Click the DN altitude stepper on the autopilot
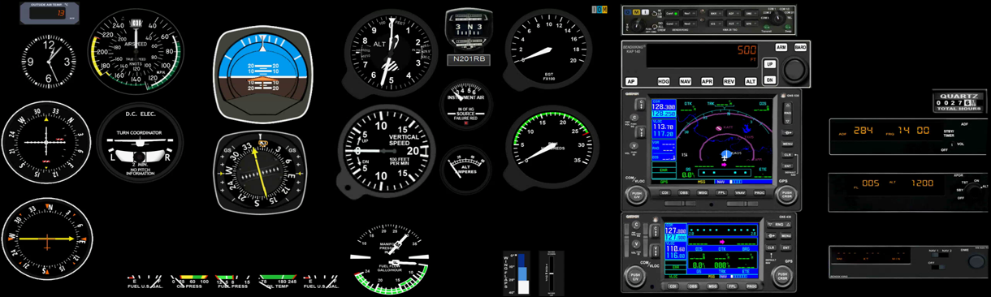The height and width of the screenshot is (297, 991). 769,80
